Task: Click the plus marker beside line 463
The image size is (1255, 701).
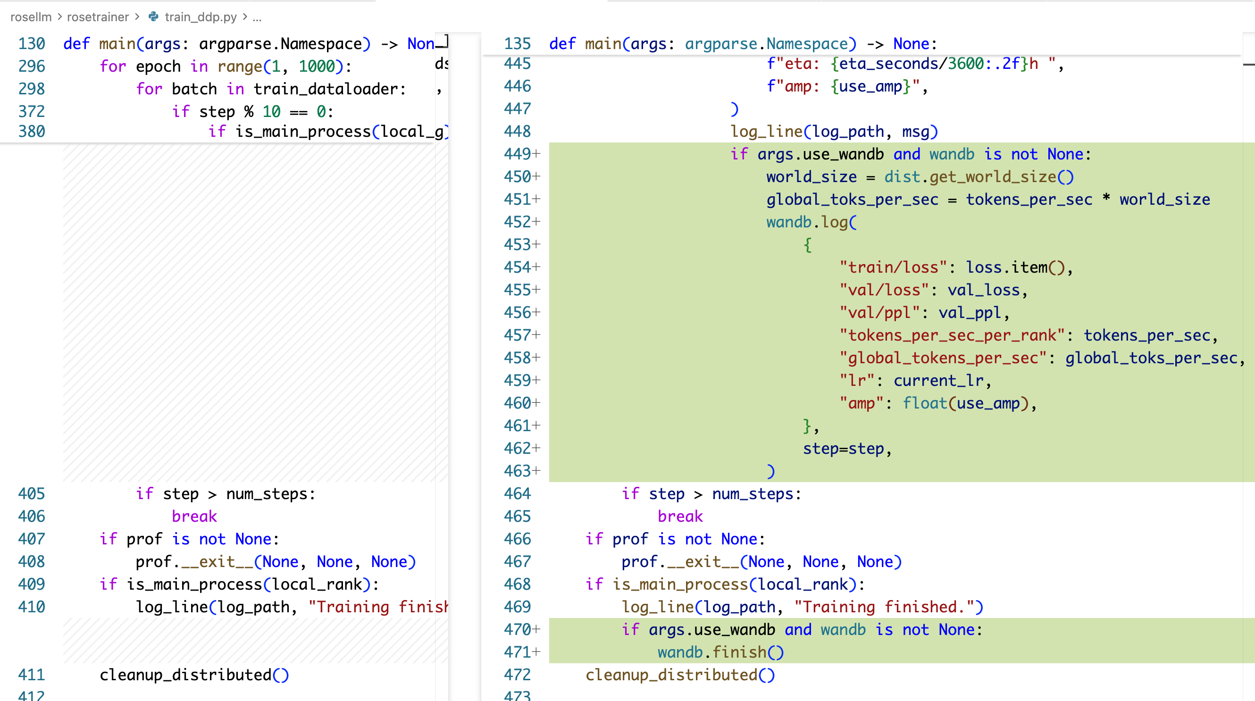Action: point(536,471)
